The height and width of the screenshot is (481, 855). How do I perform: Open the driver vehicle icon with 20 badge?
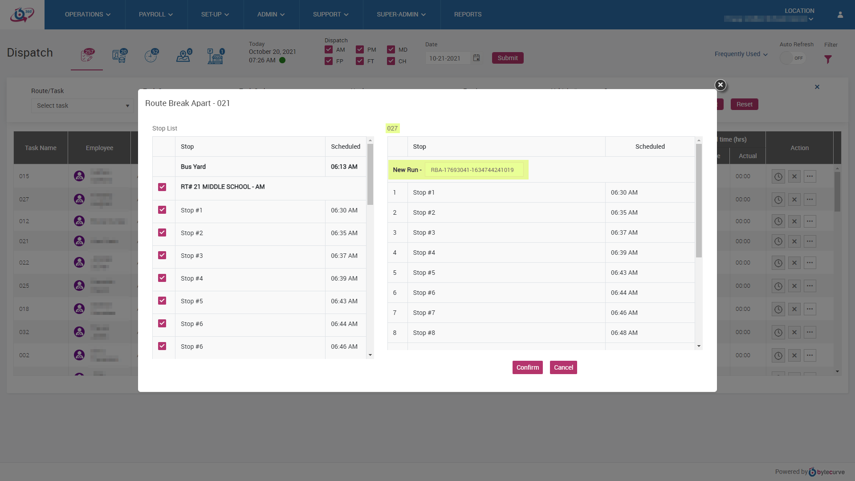coord(119,56)
